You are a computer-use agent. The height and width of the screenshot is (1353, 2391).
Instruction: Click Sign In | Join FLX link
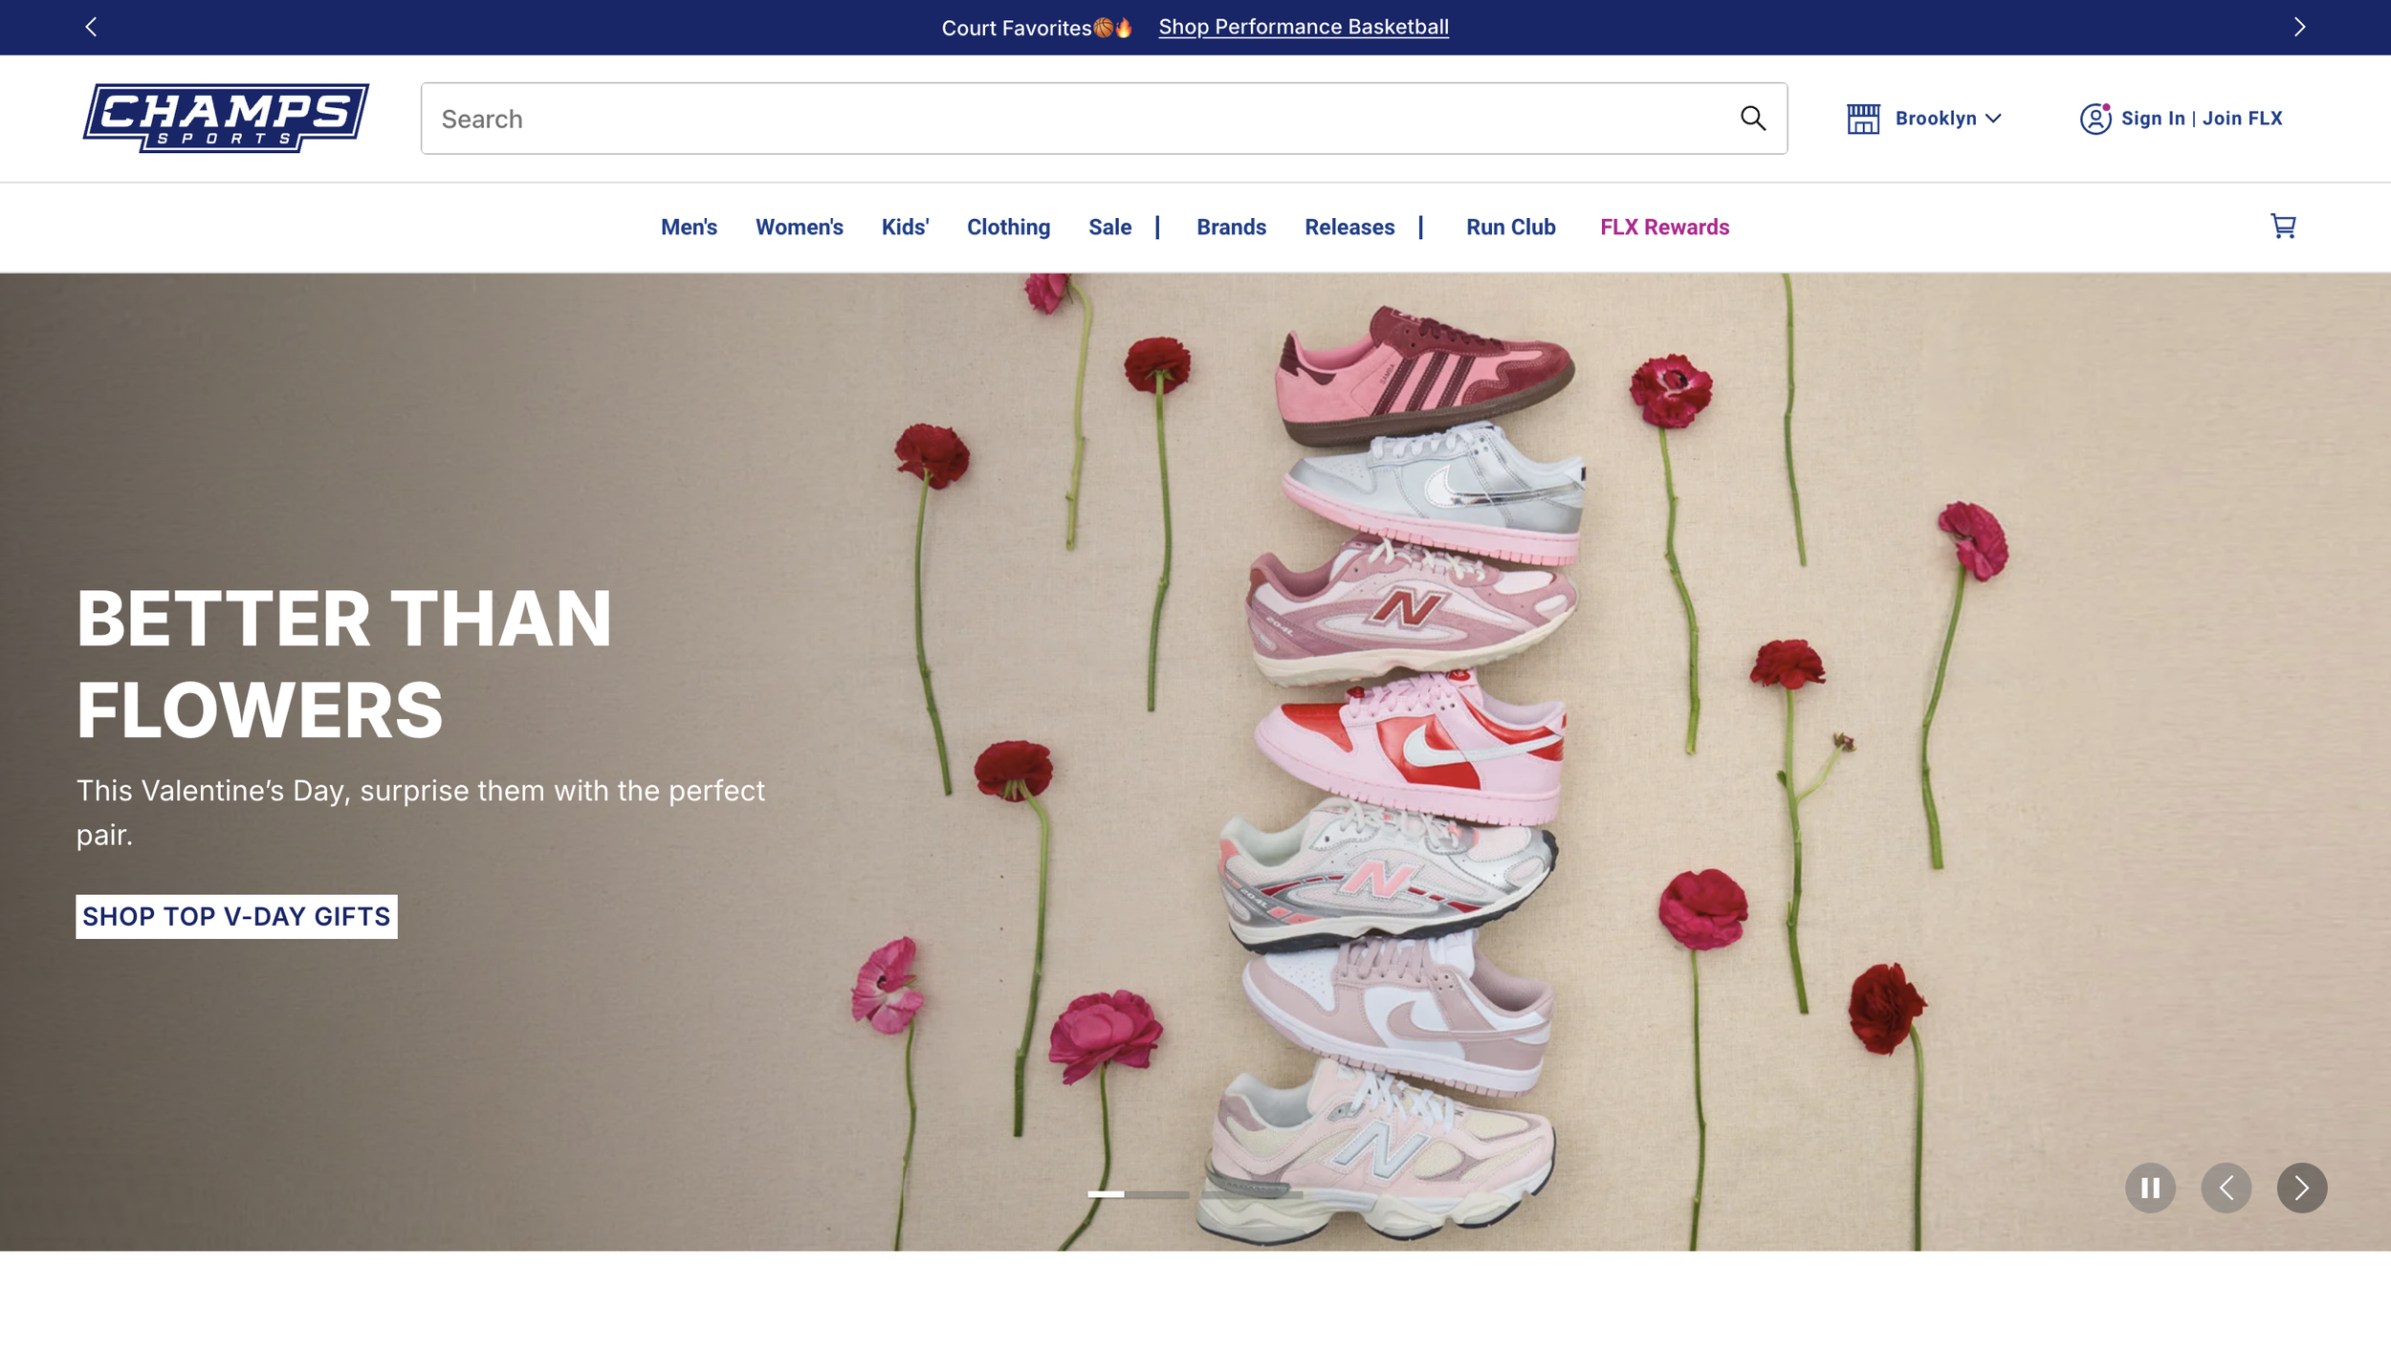[2201, 119]
